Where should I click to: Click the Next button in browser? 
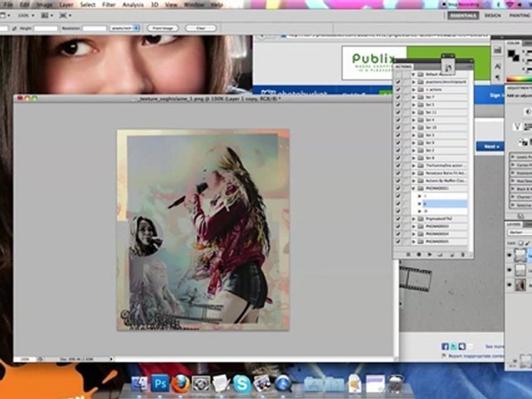coord(492,146)
